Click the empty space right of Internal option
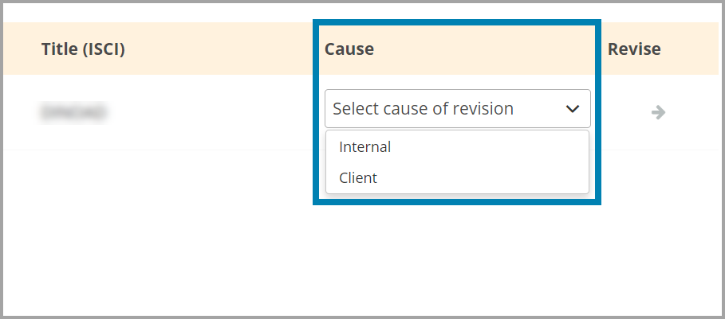Screen dimensions: 725x319 point(494,147)
